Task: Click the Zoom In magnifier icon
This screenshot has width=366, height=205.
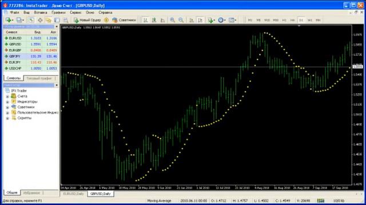Action: (172, 20)
